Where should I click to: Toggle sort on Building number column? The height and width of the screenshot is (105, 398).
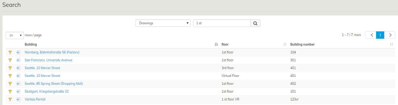(391, 45)
